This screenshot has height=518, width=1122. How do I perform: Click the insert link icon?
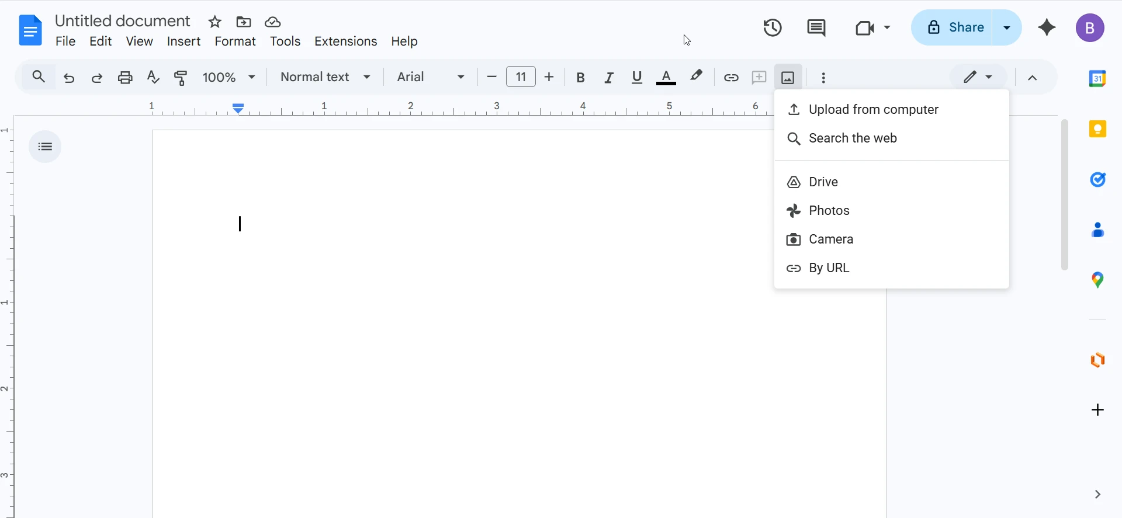[x=731, y=77]
